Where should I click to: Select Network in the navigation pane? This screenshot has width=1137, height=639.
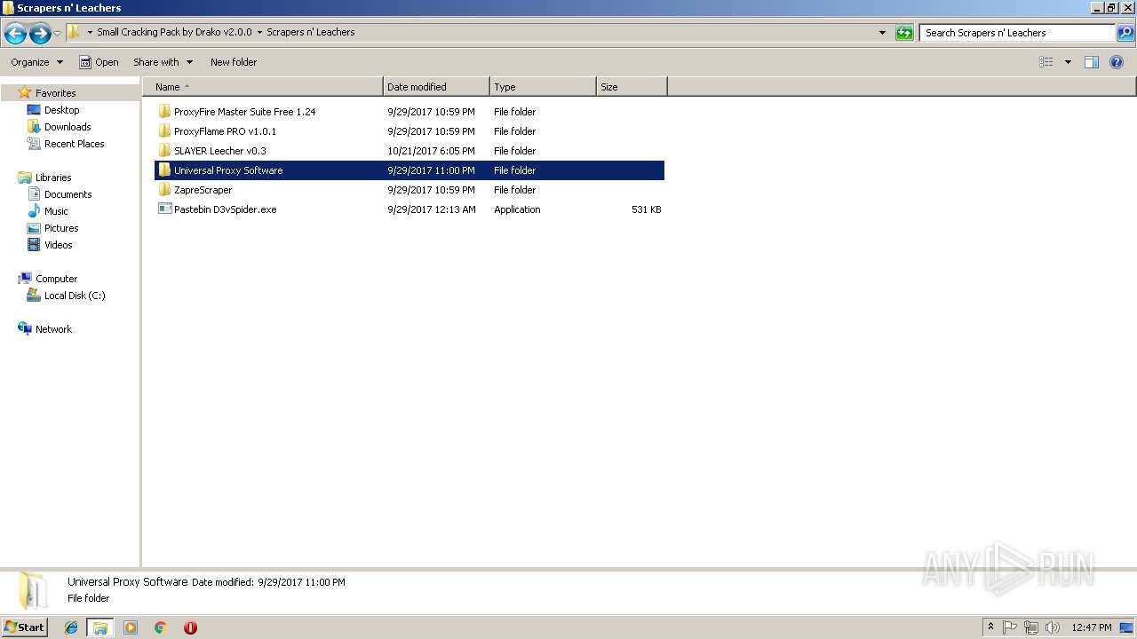53,329
